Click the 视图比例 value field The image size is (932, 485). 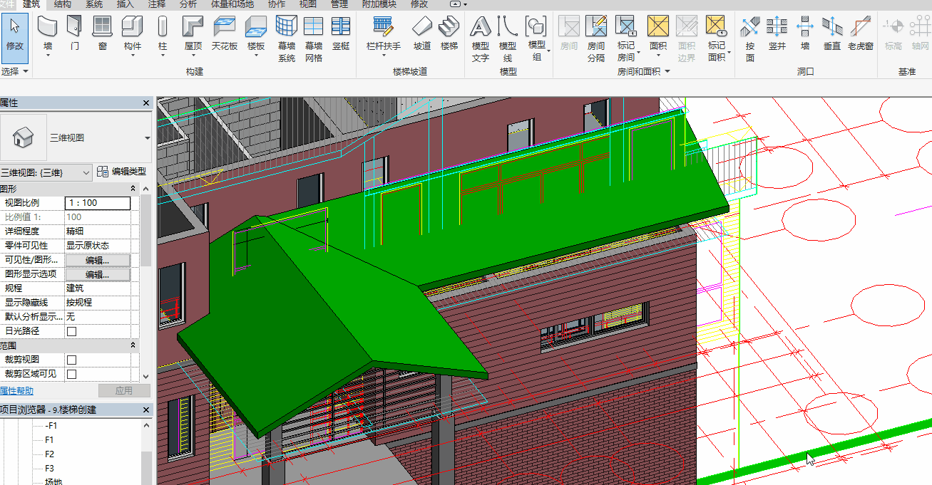coord(98,203)
